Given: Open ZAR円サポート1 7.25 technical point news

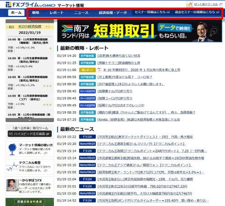Looking at the screenshot, I should pyautogui.click(x=152, y=151).
